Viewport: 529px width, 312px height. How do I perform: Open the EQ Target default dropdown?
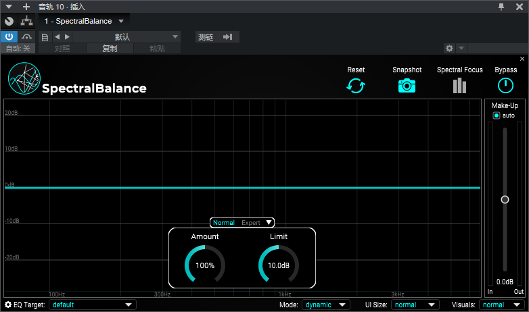[93, 305]
